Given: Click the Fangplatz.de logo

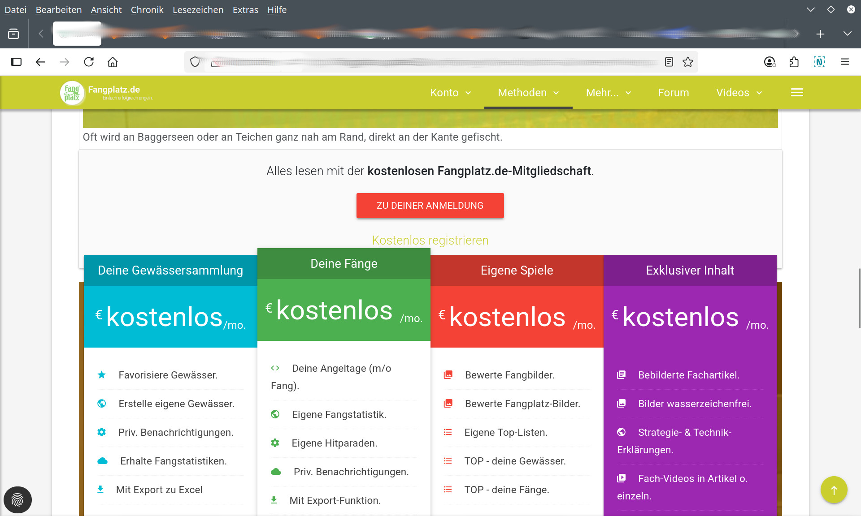Looking at the screenshot, I should click(x=72, y=93).
